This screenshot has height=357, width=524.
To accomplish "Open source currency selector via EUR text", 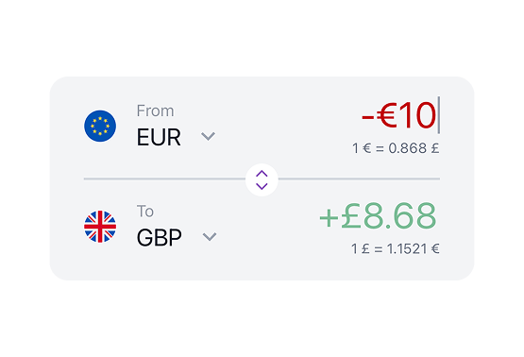I will coord(159,137).
